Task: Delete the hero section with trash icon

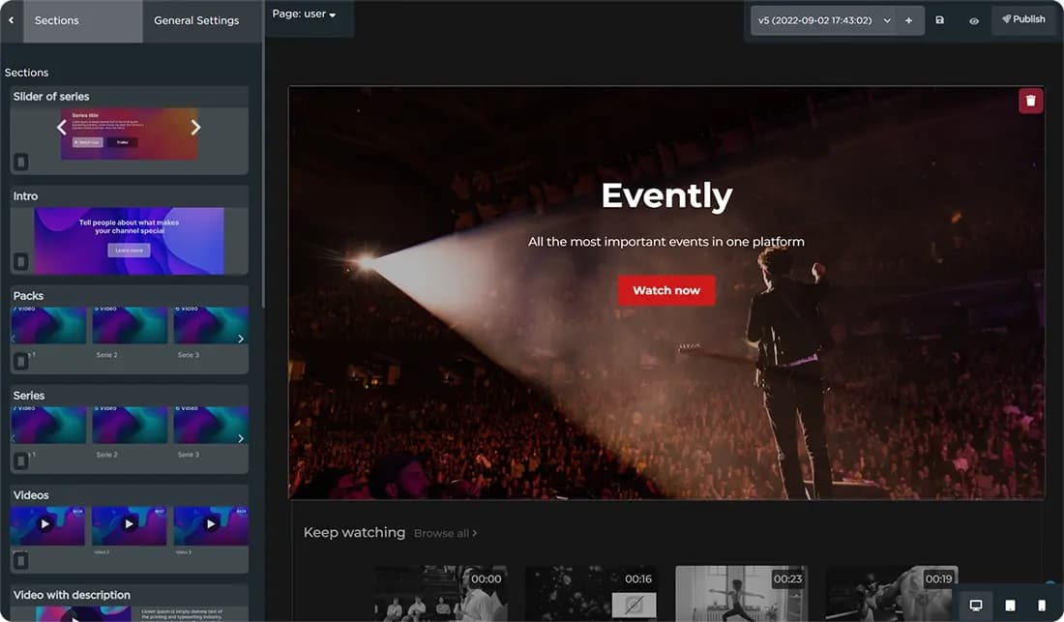Action: 1030,101
